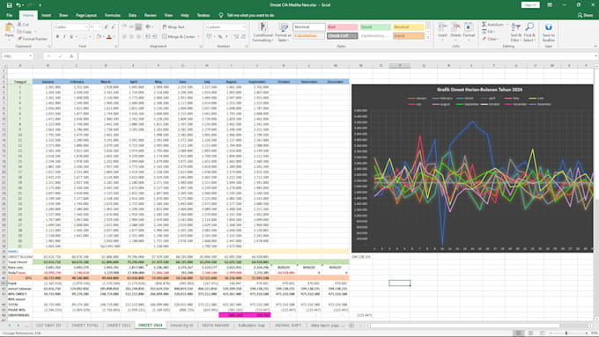Adjust the zoom slider in the status bar
The height and width of the screenshot is (337, 599).
click(x=566, y=333)
